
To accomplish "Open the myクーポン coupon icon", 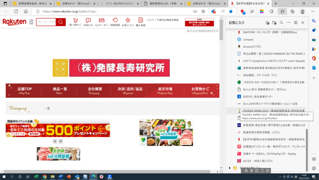I will [101, 22].
